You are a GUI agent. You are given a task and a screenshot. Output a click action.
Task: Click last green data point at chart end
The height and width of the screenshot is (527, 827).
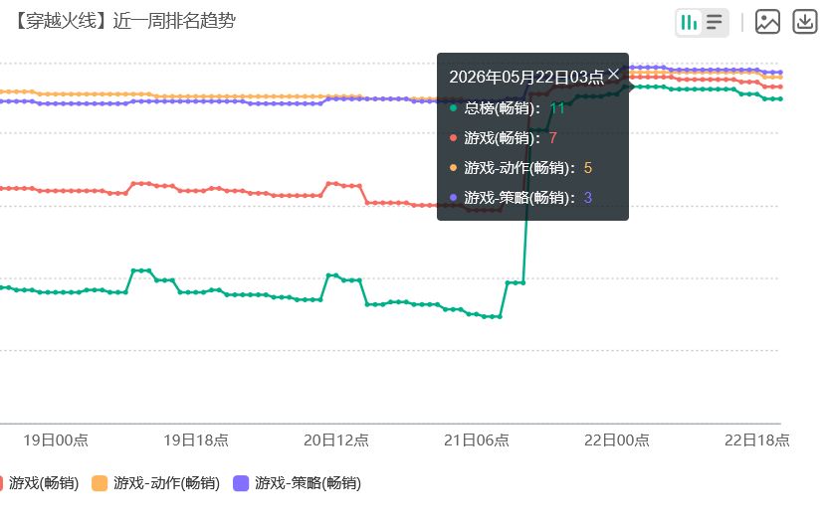pos(780,99)
